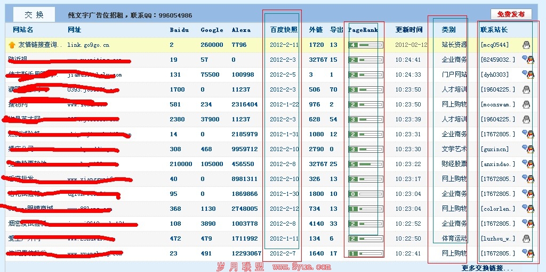
Task: Click the 联系站长 column header
Action: pyautogui.click(x=494, y=30)
